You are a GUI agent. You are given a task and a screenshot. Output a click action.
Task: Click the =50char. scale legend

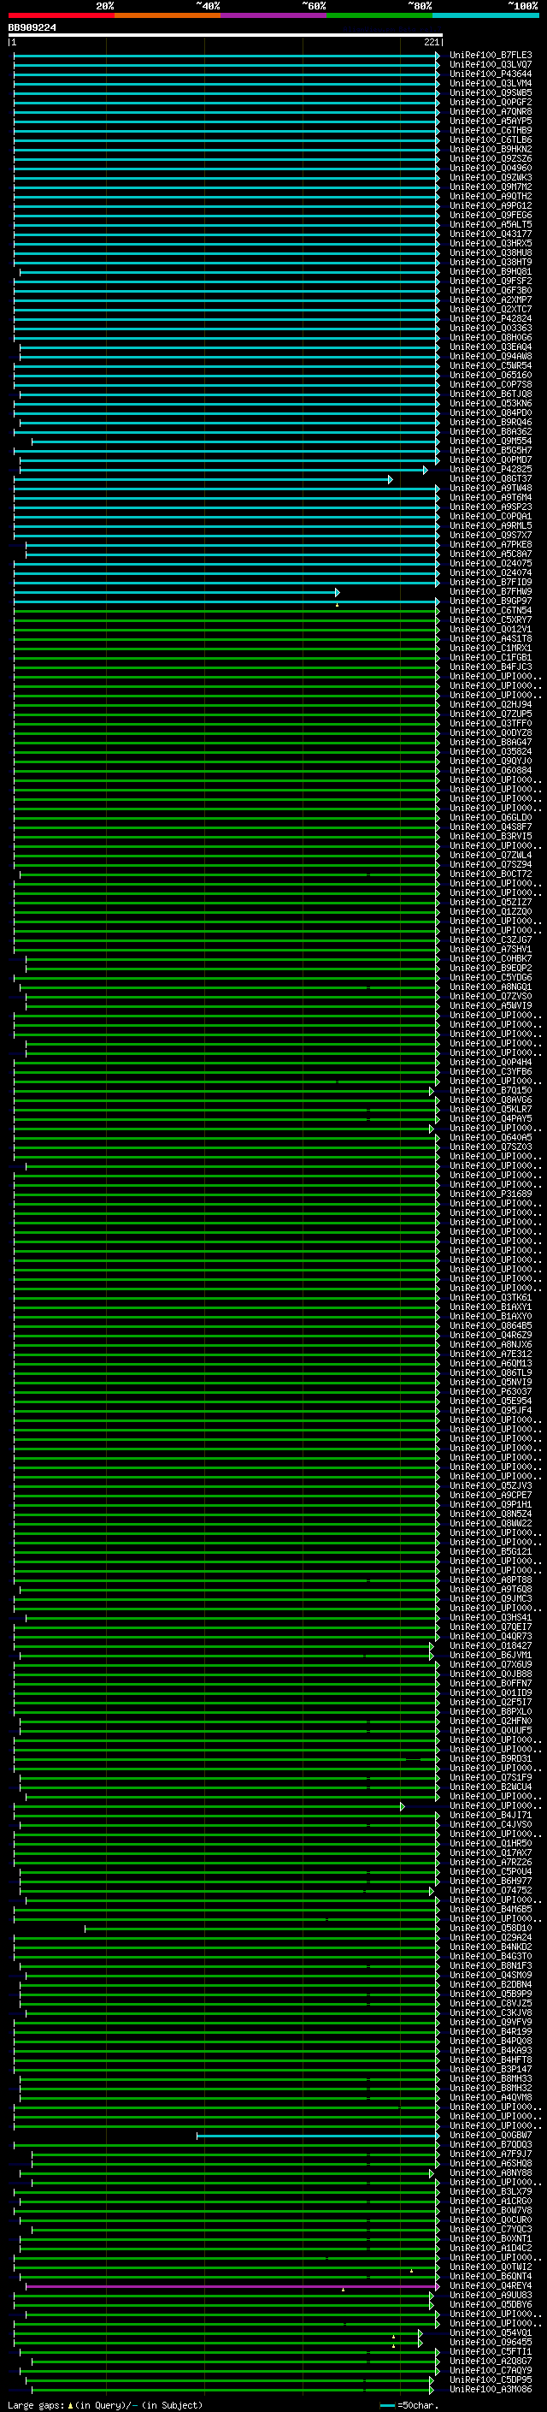click(409, 2404)
